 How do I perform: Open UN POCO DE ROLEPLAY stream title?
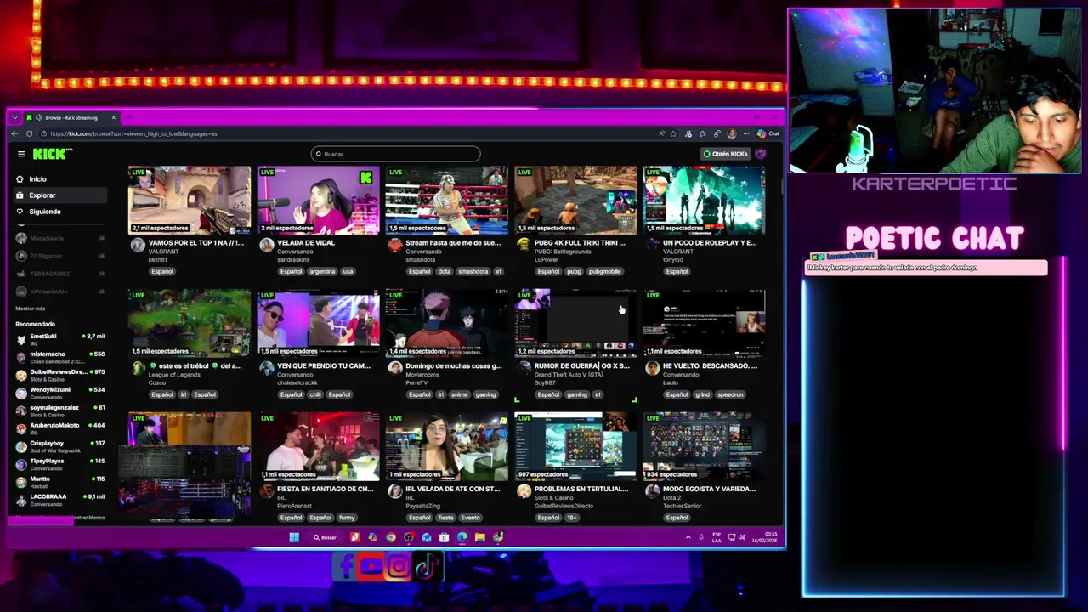(x=710, y=243)
